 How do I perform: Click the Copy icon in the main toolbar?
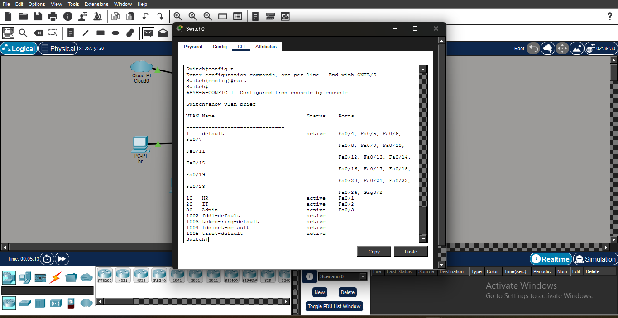point(115,16)
